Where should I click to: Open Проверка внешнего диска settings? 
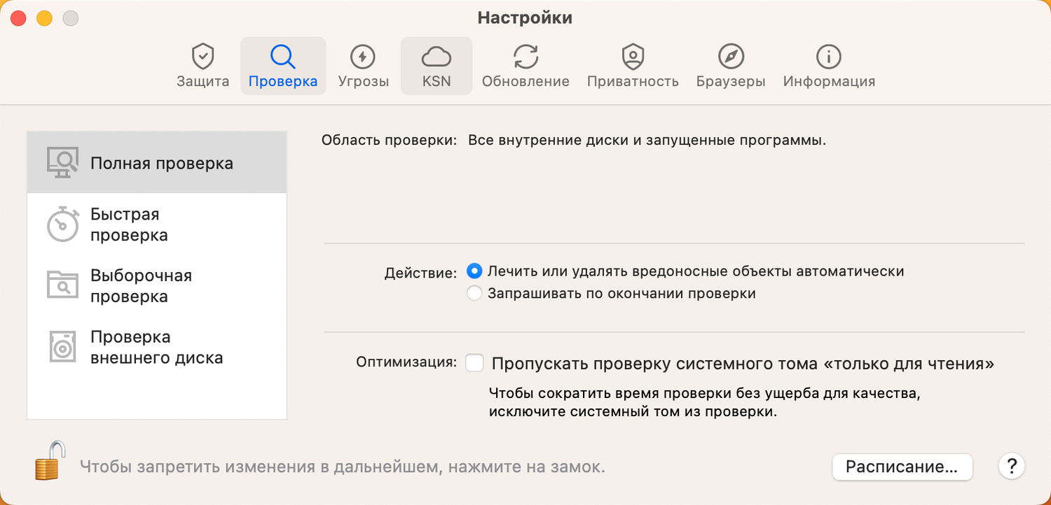[x=156, y=348]
